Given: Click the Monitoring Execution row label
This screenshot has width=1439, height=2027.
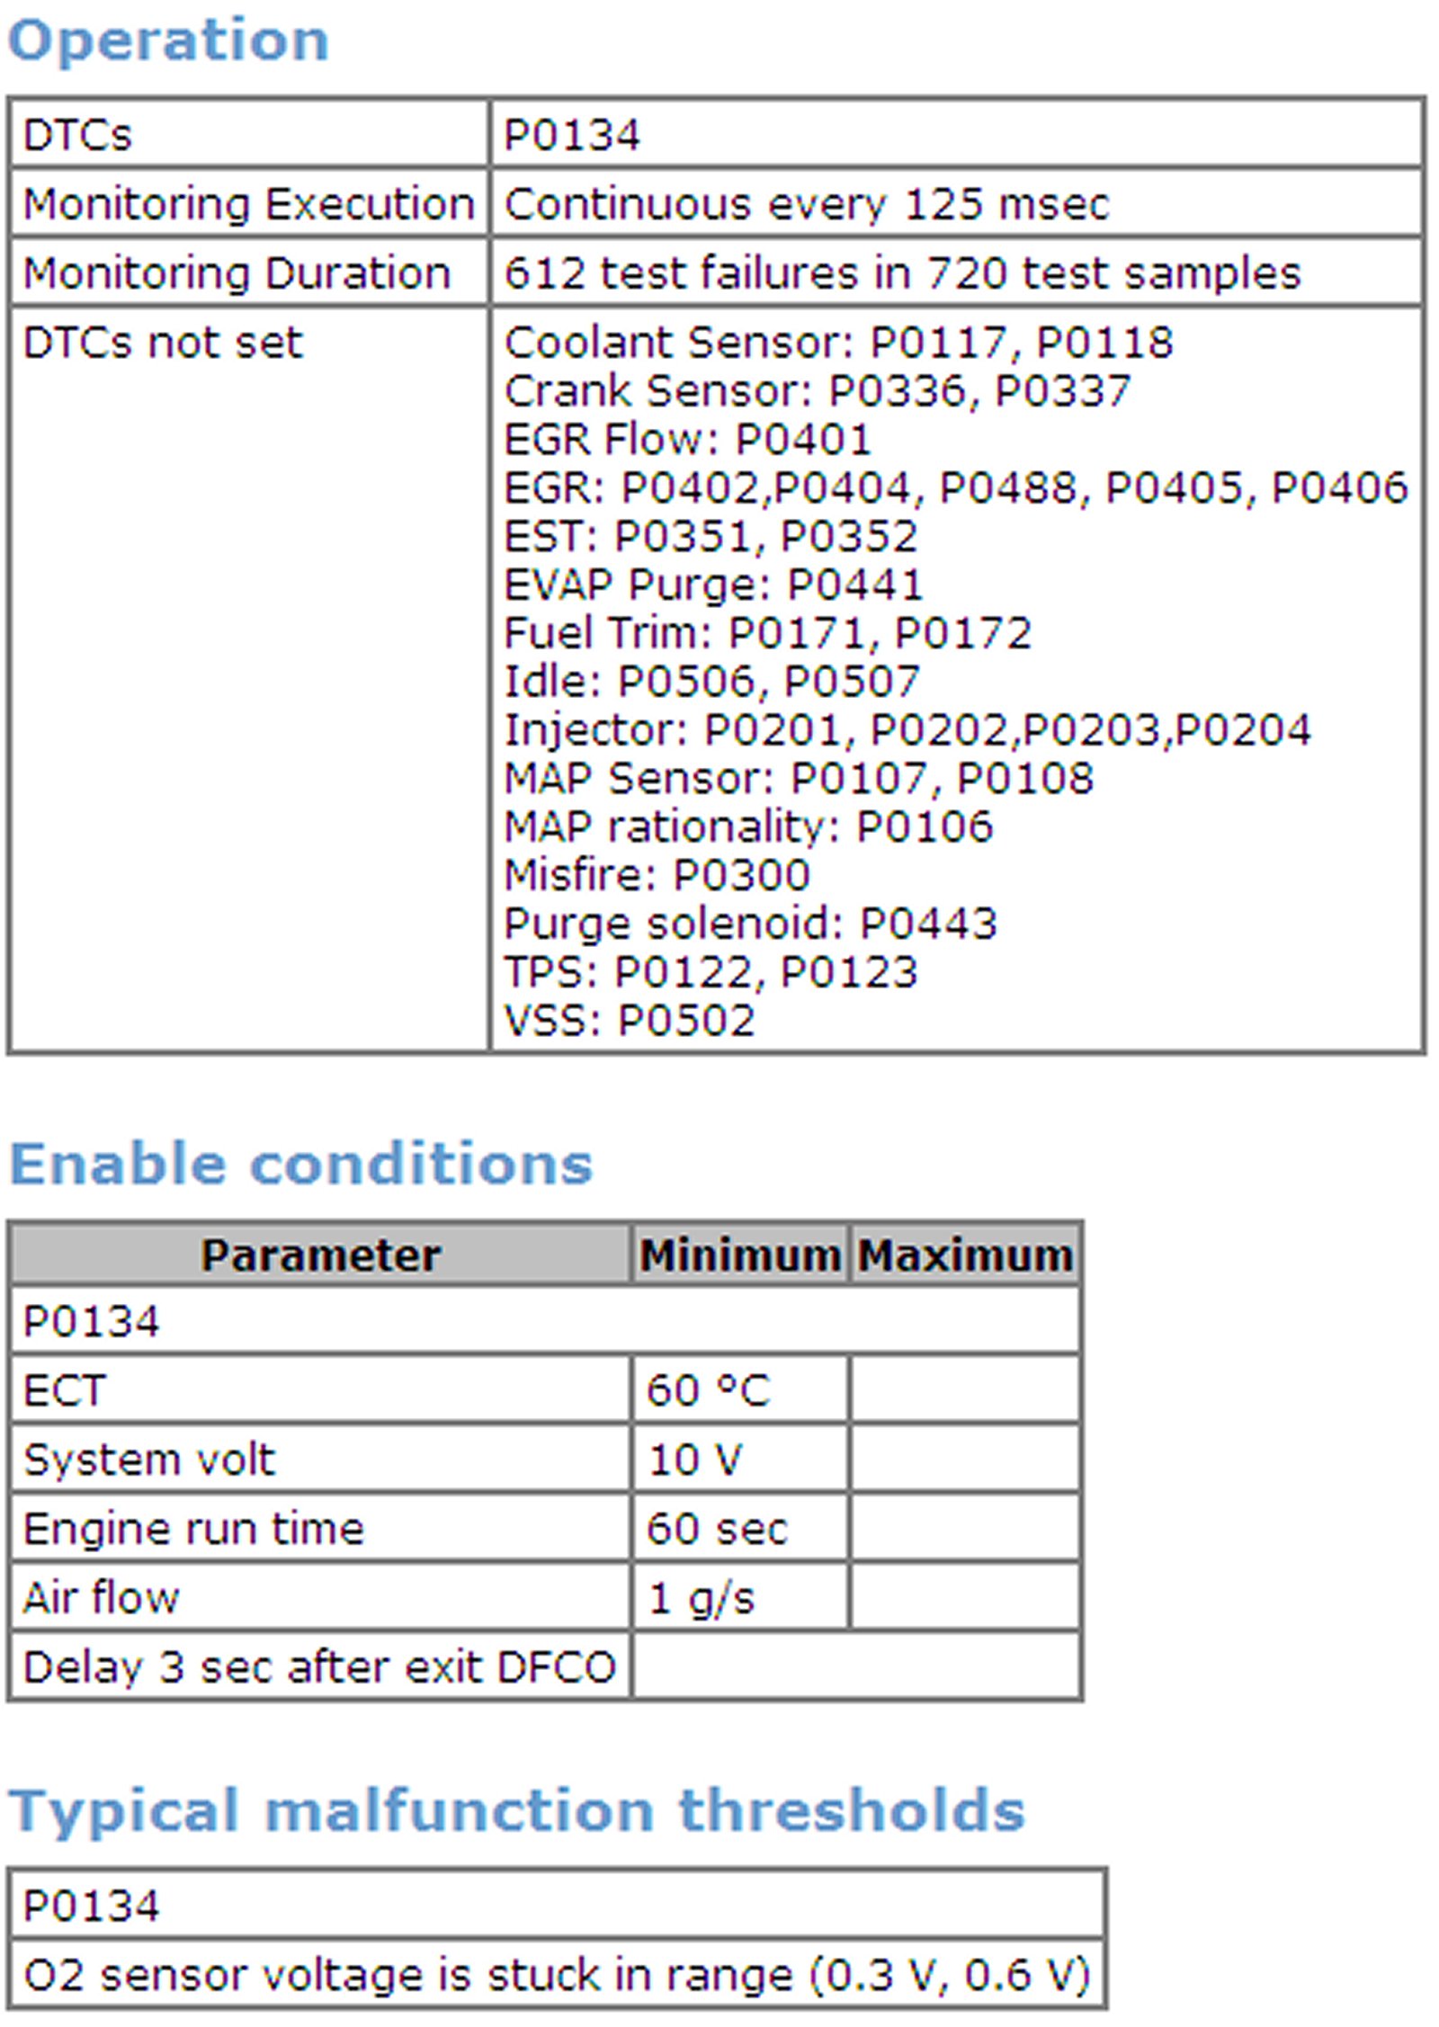Looking at the screenshot, I should [248, 204].
